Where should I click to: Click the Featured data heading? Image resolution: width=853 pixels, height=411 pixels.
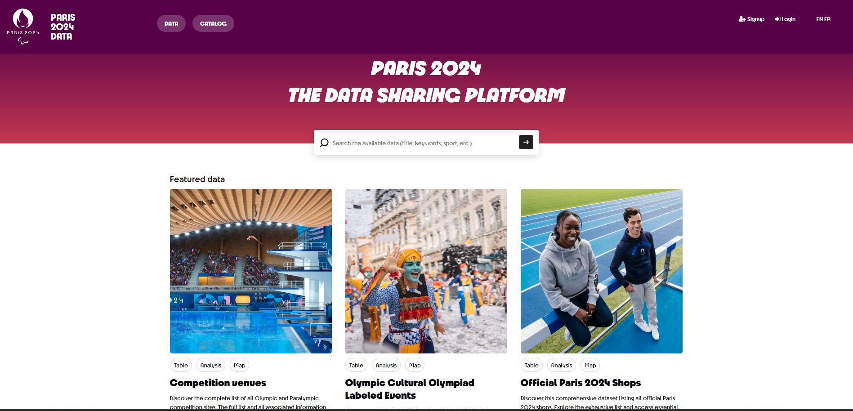click(x=197, y=179)
